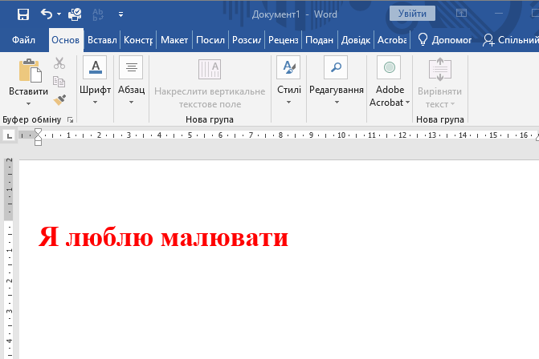The height and width of the screenshot is (359, 539).
Task: Open the Конструктор tab
Action: click(138, 40)
